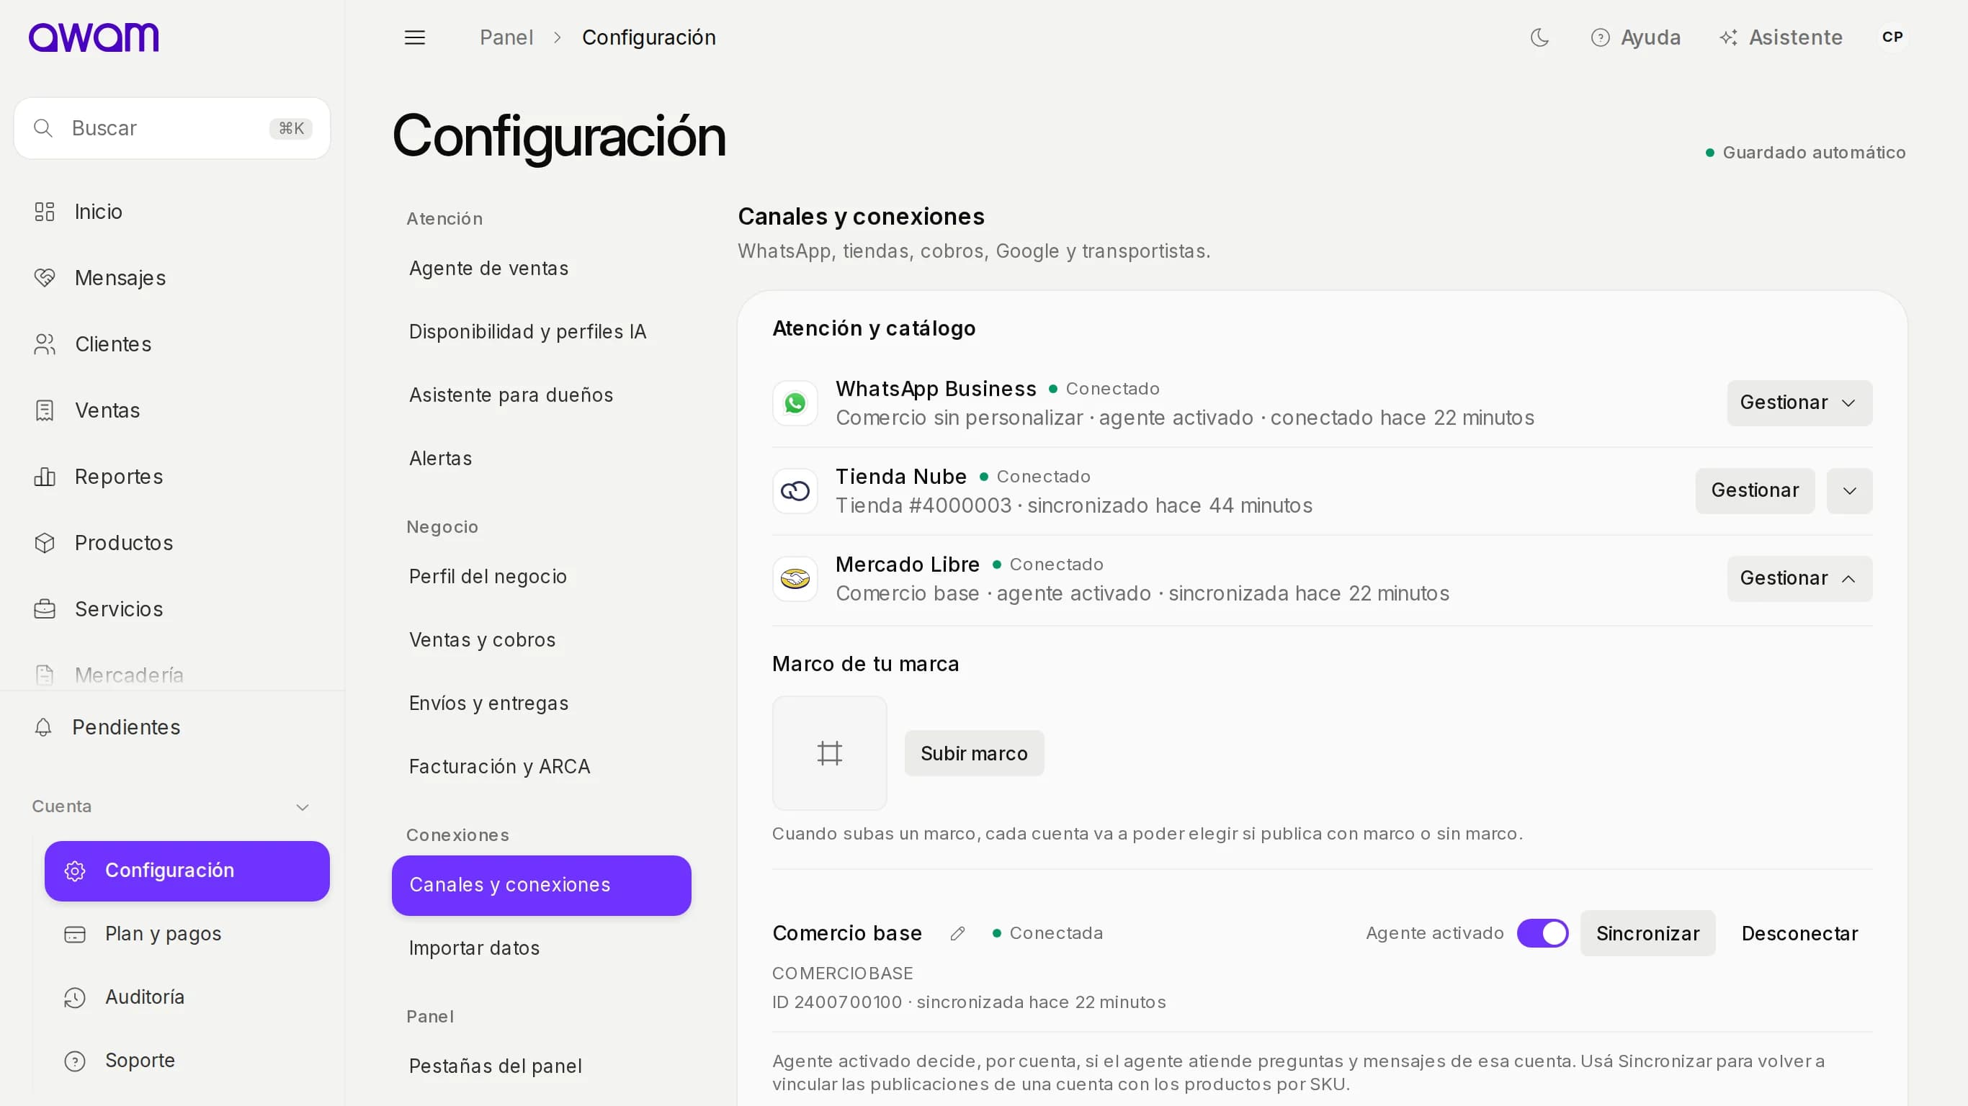Screen dimensions: 1968x1106
Task: Click the Mercado Libre handshake icon
Action: [795, 579]
